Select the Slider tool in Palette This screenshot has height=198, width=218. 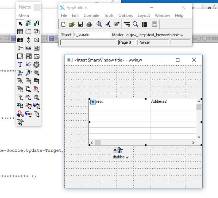point(20,48)
